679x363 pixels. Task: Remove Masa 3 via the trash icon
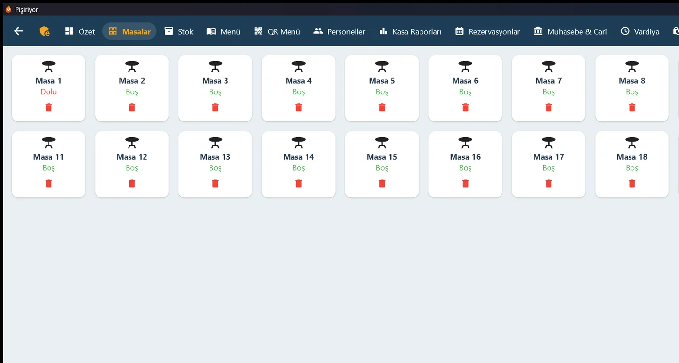click(x=215, y=107)
